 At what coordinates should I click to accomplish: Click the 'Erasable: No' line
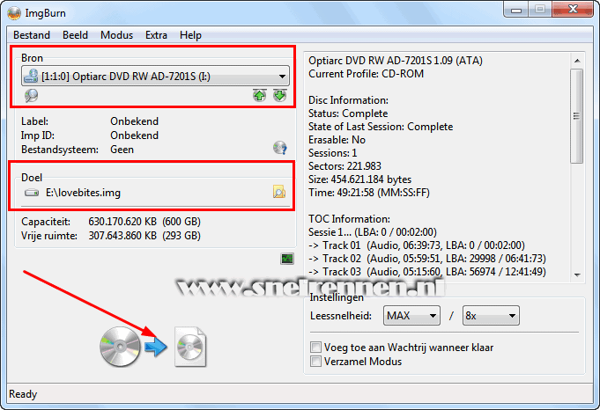(337, 140)
